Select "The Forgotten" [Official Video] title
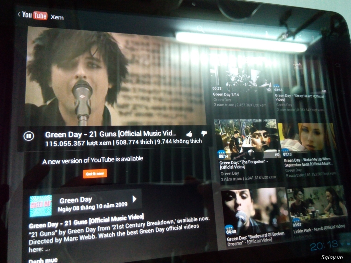This screenshot has height=263, width=351. [x=244, y=164]
